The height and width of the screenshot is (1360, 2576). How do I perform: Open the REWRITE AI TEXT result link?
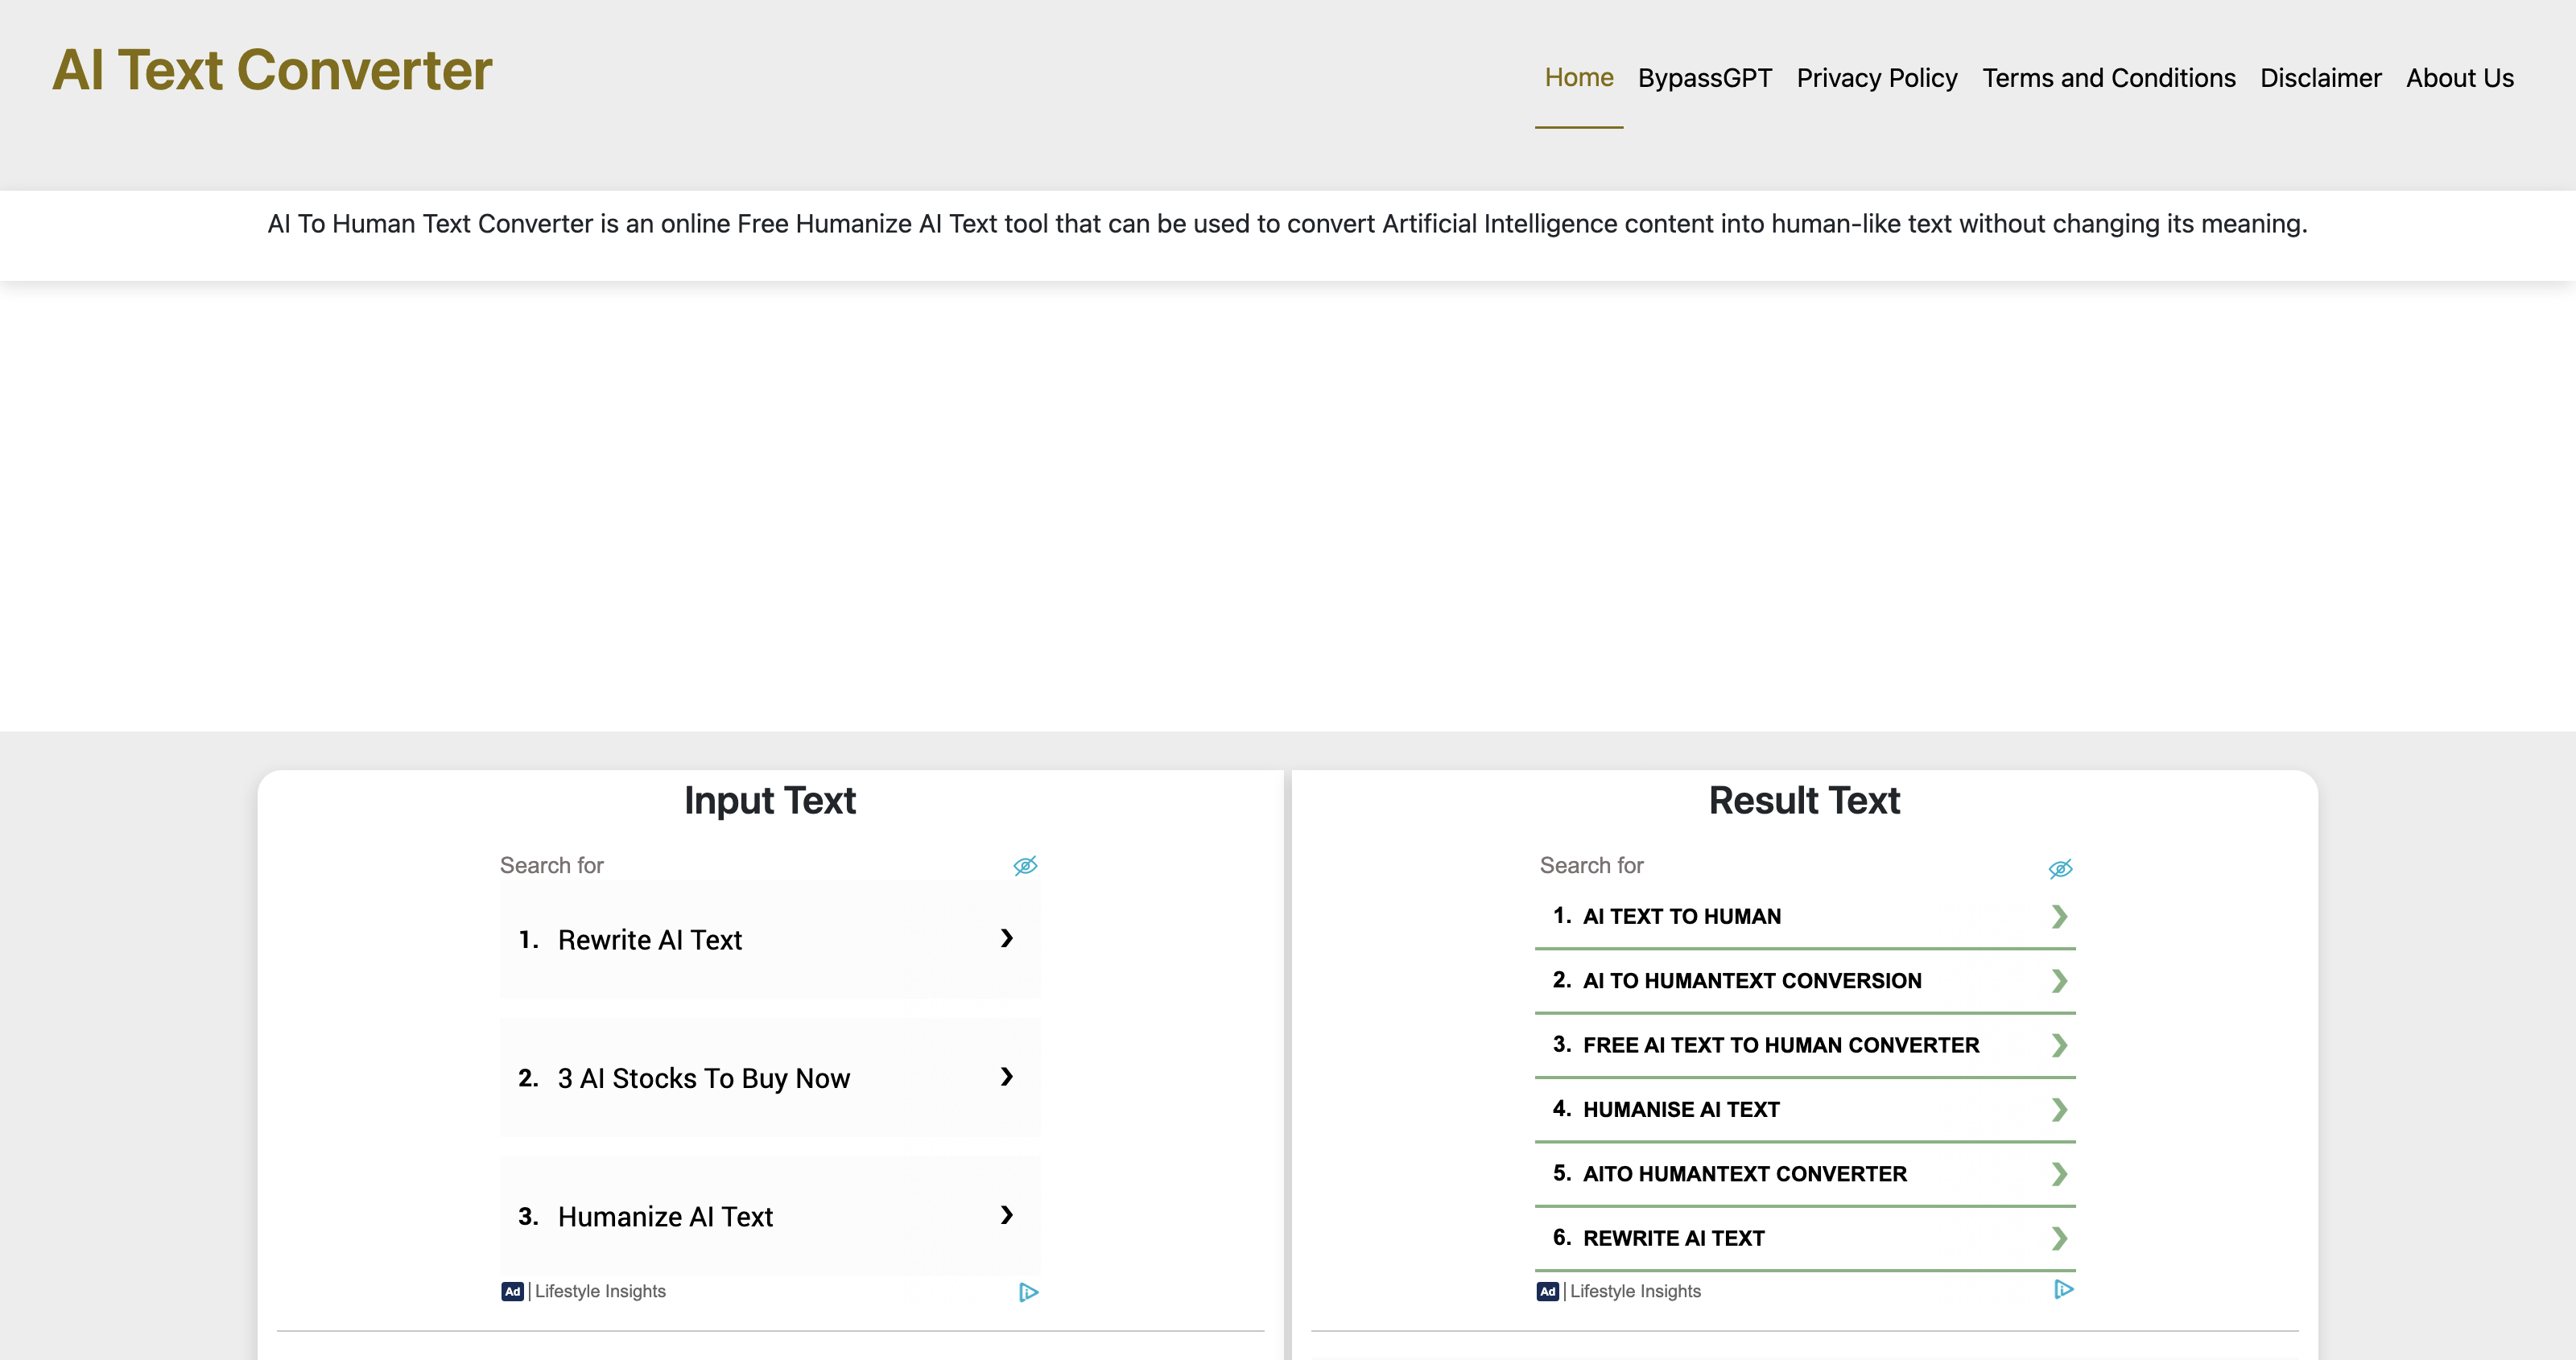pos(1805,1238)
